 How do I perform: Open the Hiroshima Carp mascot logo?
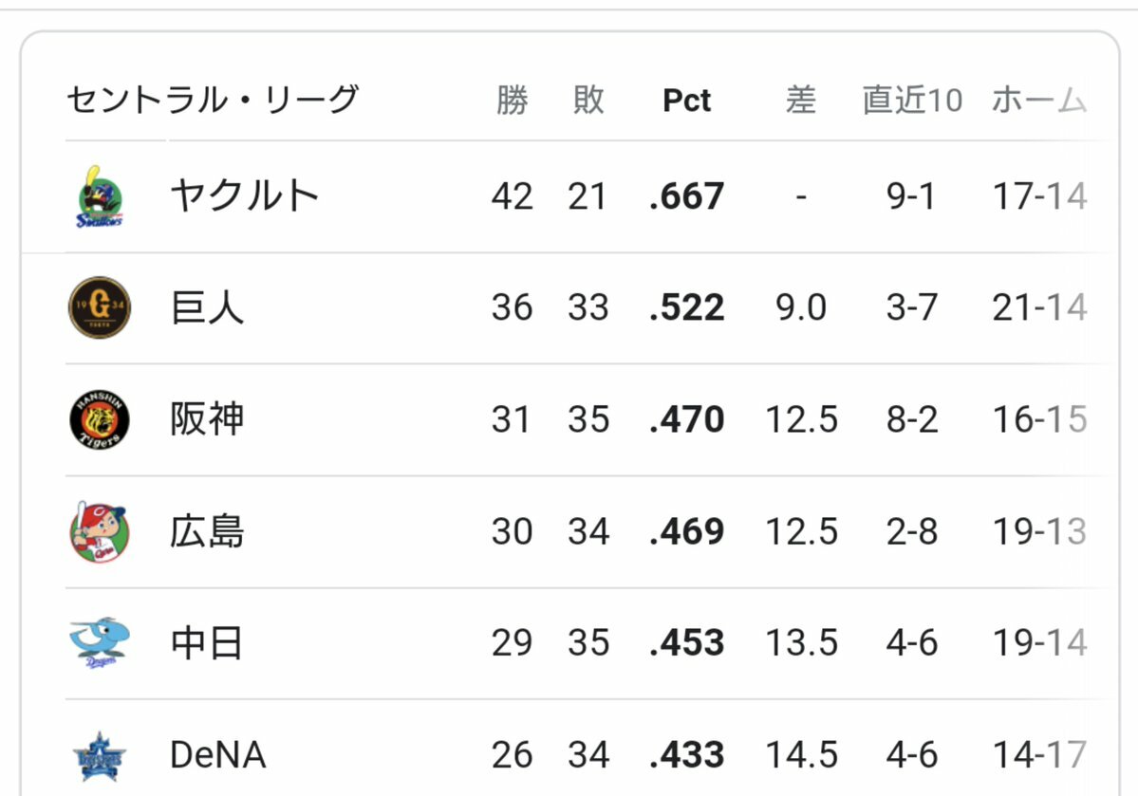pos(100,531)
